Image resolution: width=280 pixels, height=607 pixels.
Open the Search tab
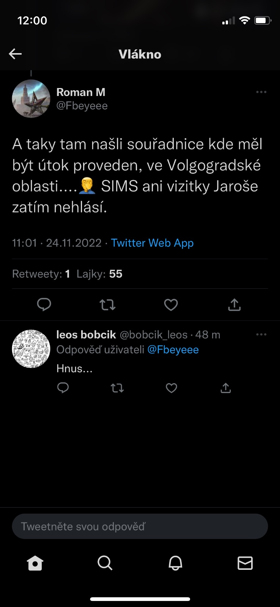pos(105,563)
